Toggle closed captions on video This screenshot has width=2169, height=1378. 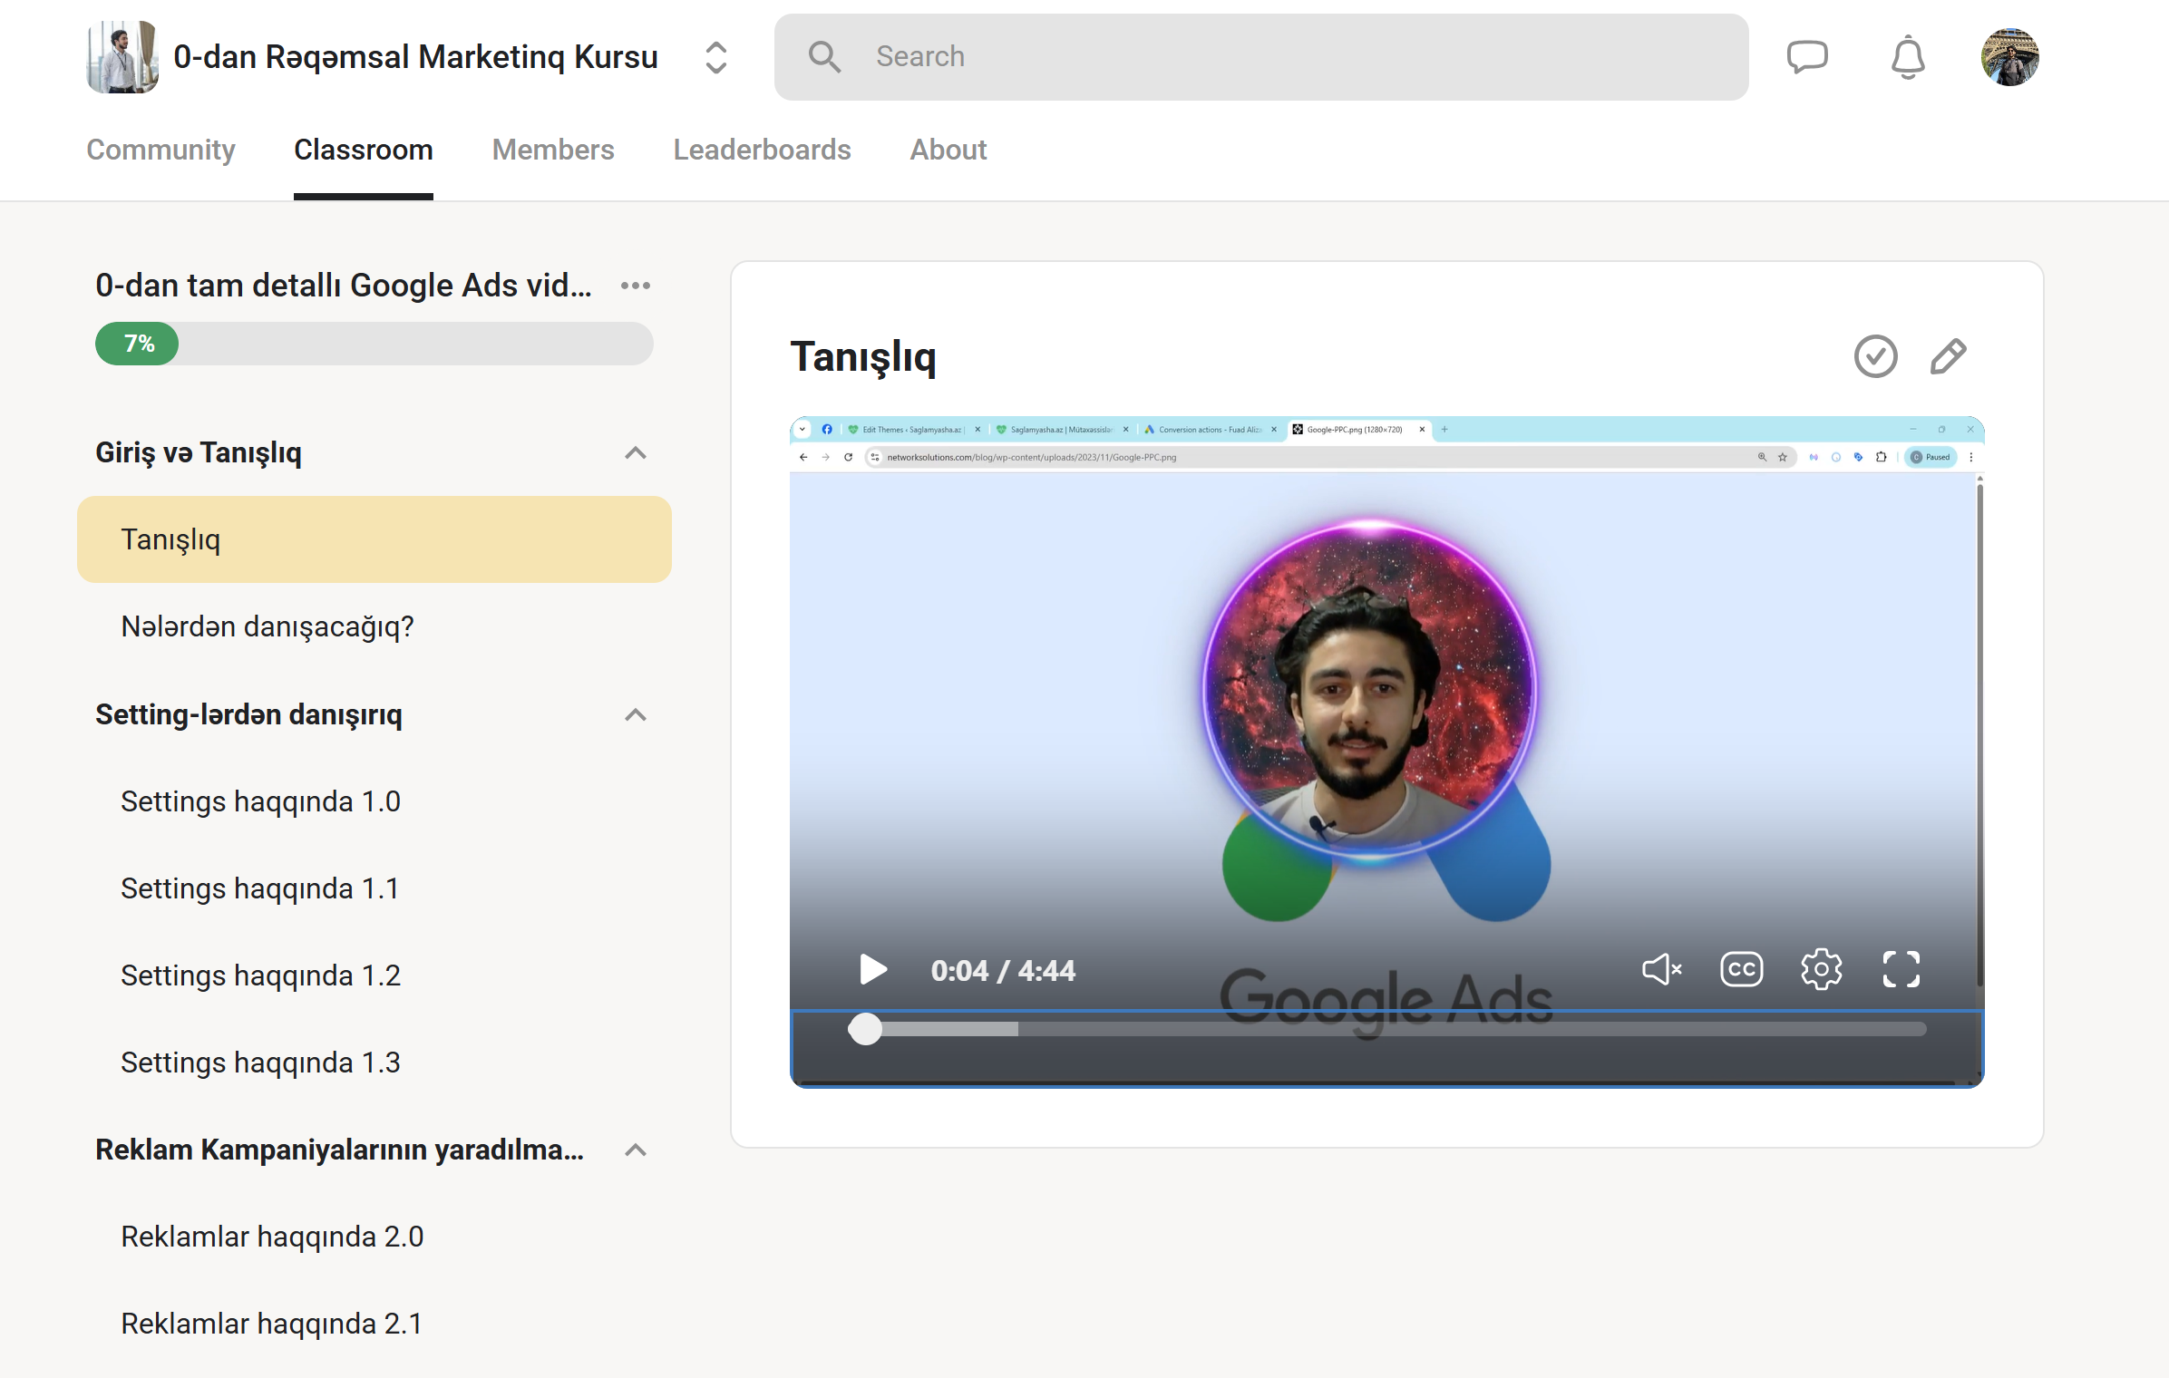coord(1741,969)
